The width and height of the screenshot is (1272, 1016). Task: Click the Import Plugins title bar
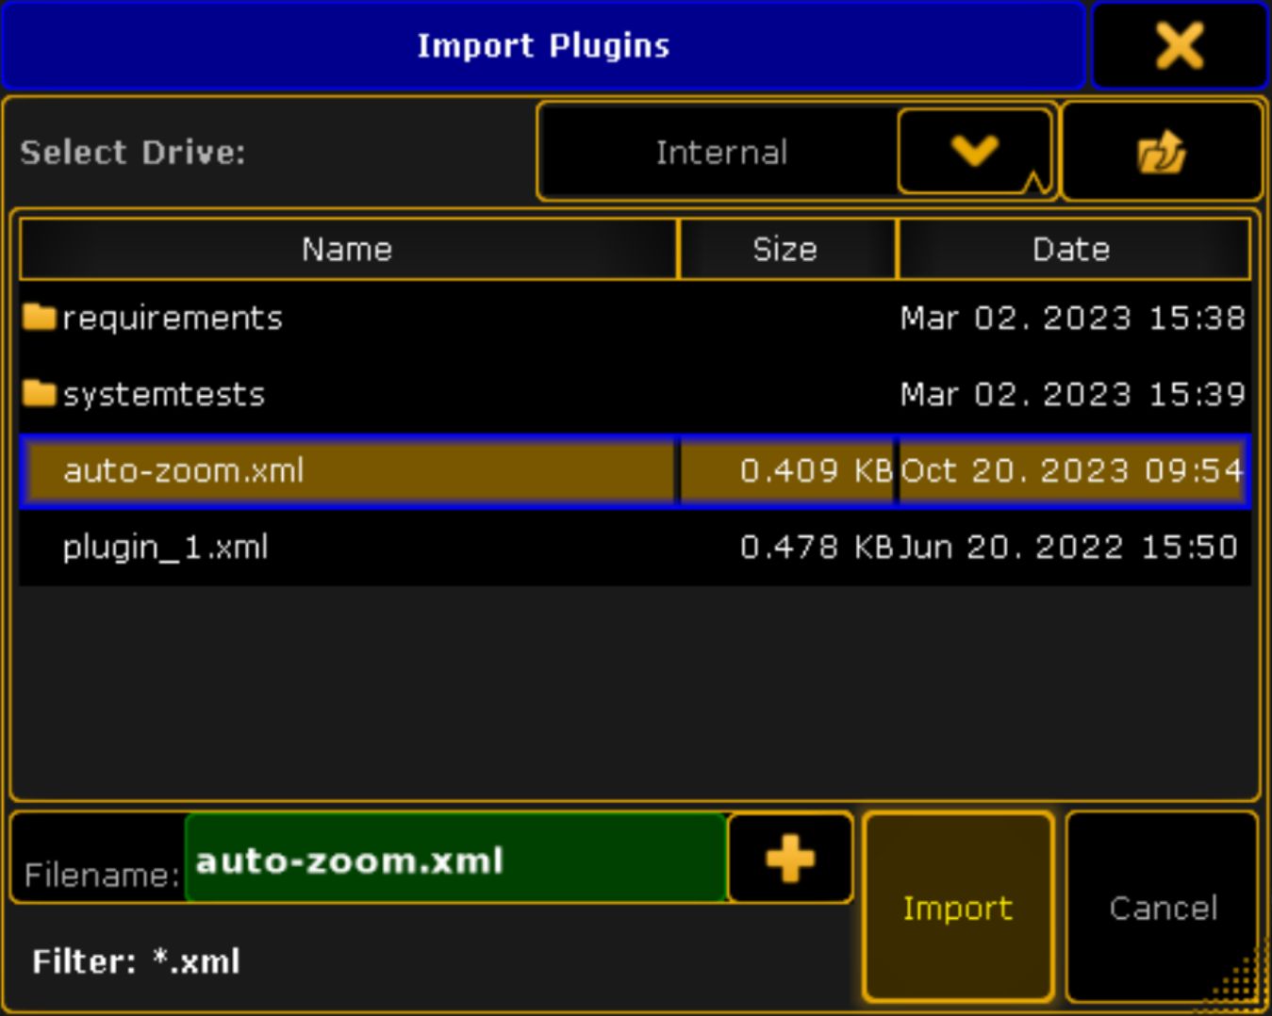click(x=543, y=45)
